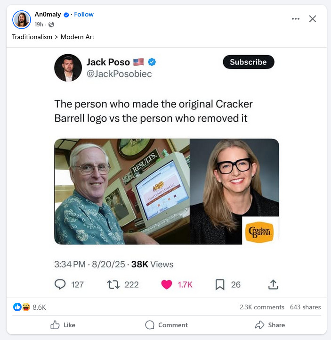Viewport: 331px width, 340px height.
Task: Like the post with thumbs-up button
Action: tap(63, 325)
